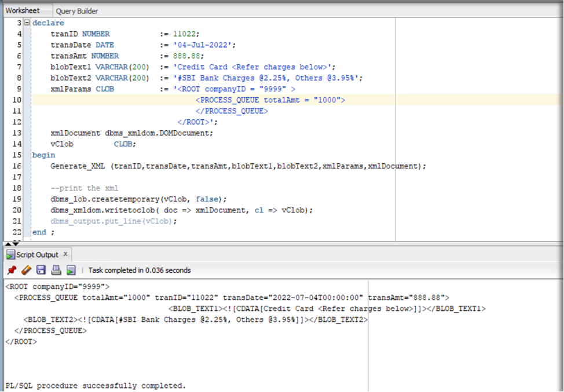This screenshot has height=392, width=564.
Task: Click 'dbms_lob.createtemporary' on line 19
Action: click(105, 199)
